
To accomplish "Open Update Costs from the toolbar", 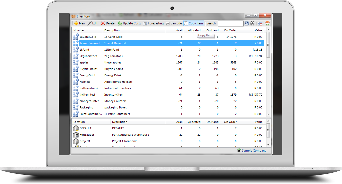I will click(x=129, y=23).
